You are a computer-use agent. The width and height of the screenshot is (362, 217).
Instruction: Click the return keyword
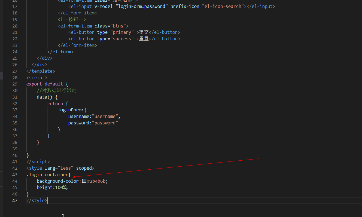(55, 103)
